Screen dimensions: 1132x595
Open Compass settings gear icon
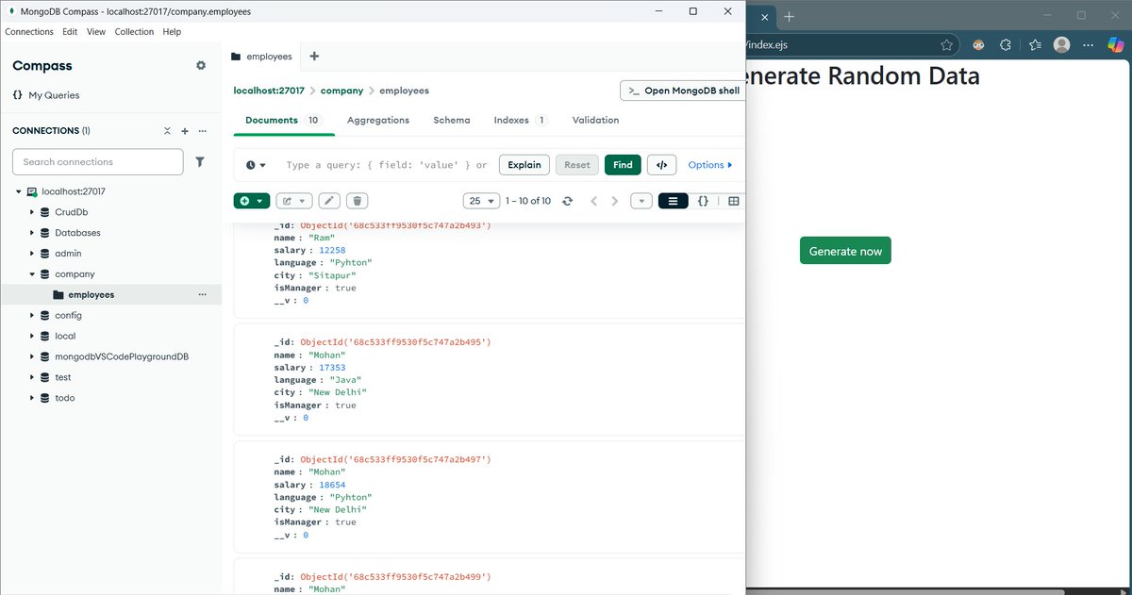[200, 65]
